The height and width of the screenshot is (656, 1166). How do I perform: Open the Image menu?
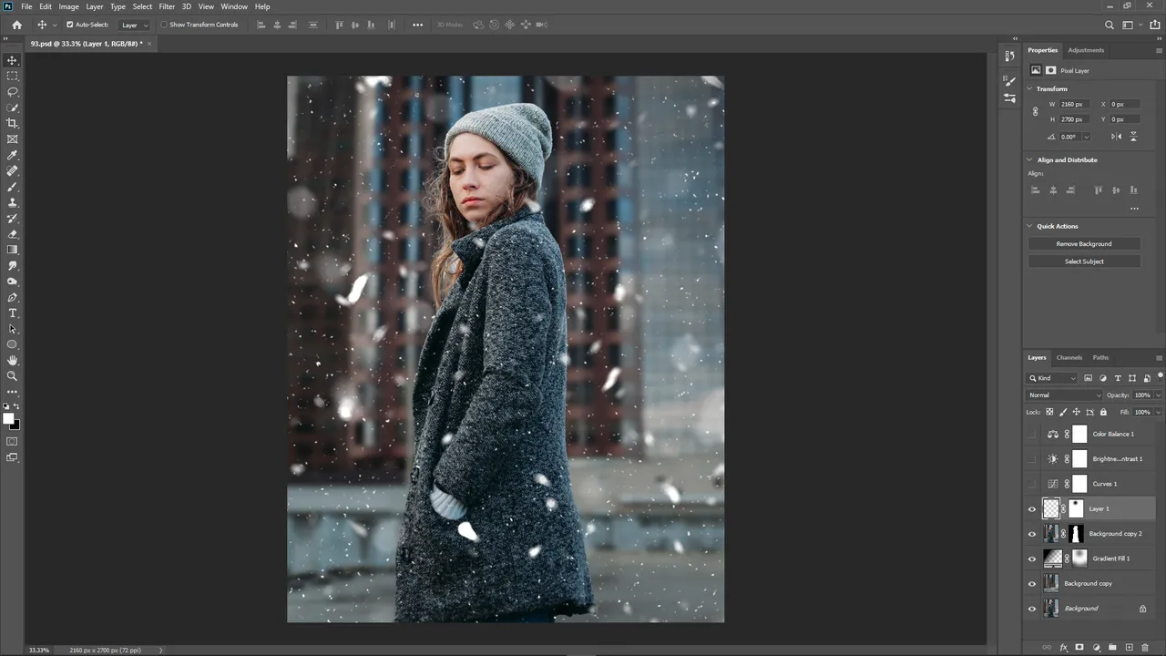(x=69, y=6)
